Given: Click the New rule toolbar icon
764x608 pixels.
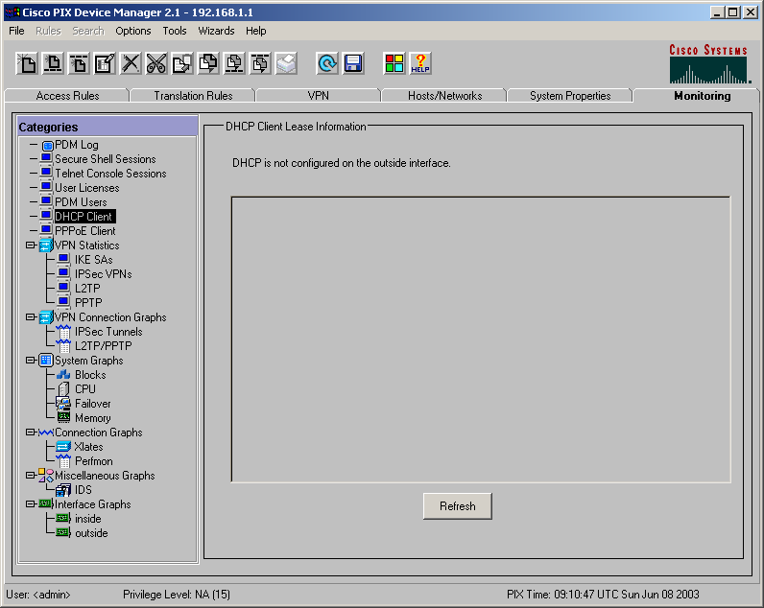Looking at the screenshot, I should [x=27, y=63].
